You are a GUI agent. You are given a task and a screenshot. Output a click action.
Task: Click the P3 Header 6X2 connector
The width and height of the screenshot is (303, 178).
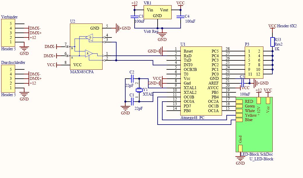(254, 63)
